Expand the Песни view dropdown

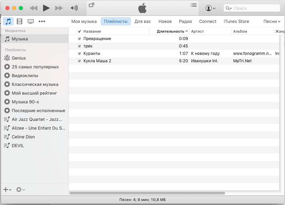point(272,22)
